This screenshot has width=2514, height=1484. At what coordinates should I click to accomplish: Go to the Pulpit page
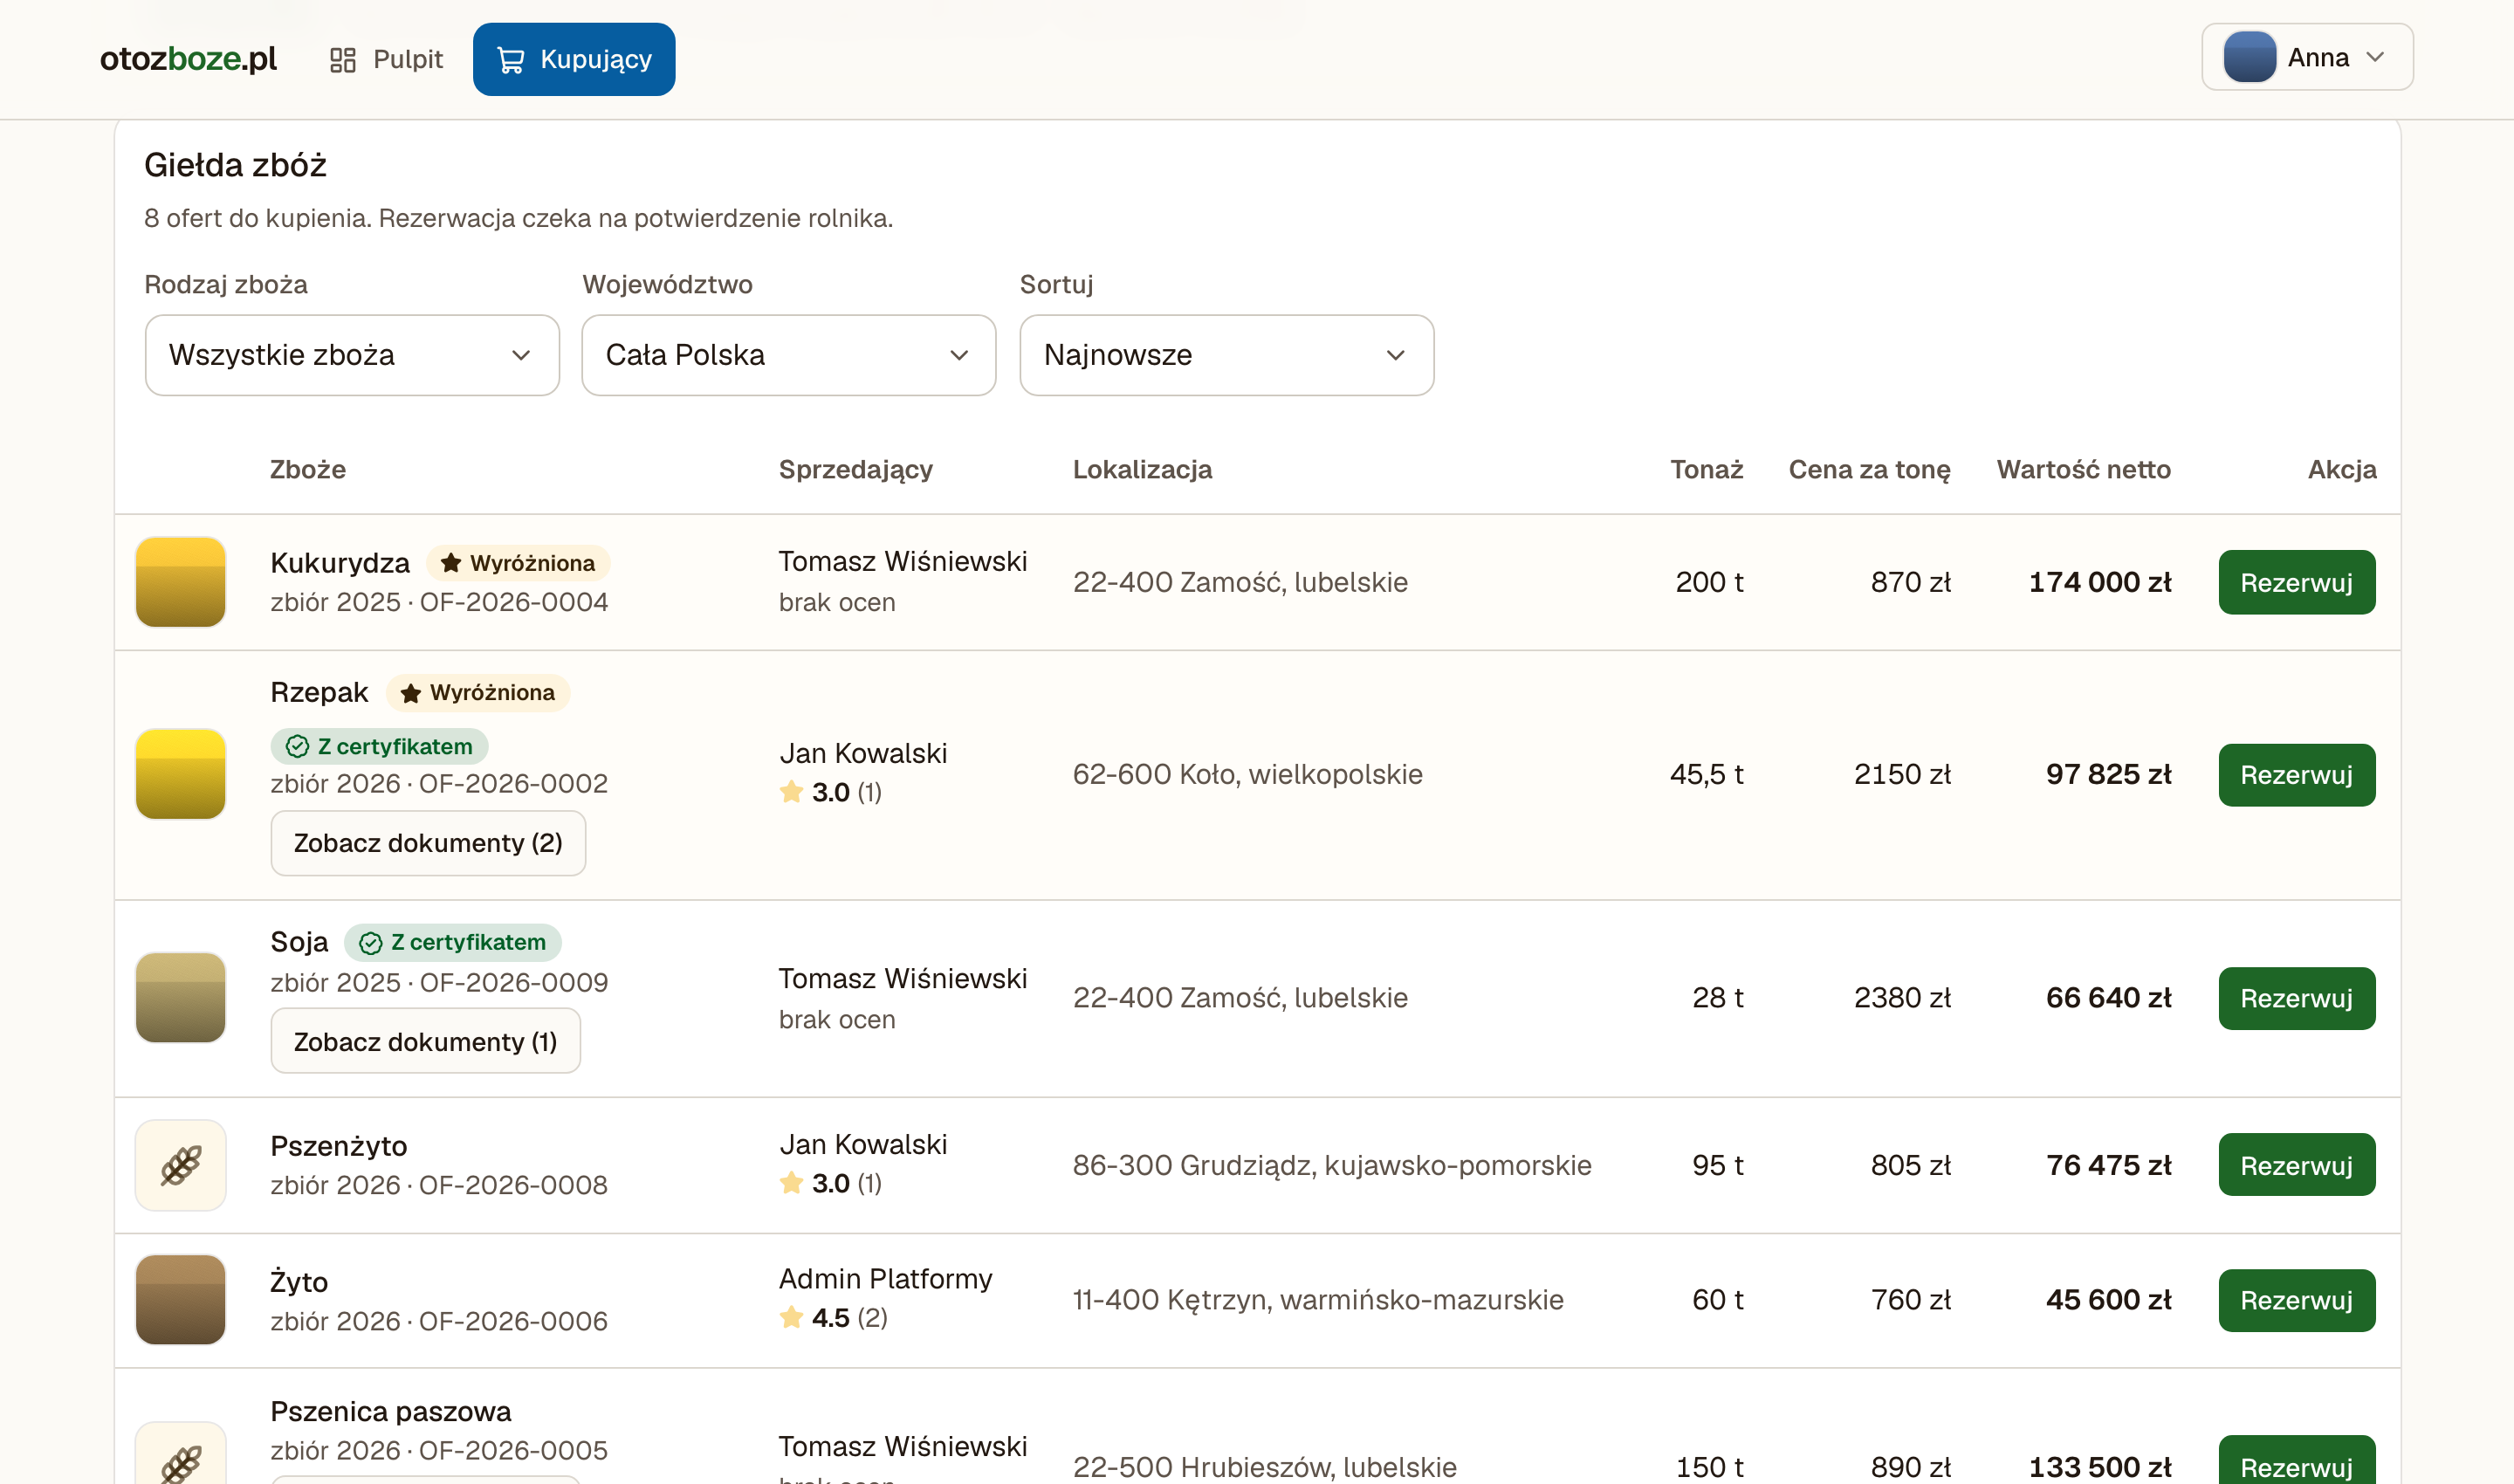386,60
